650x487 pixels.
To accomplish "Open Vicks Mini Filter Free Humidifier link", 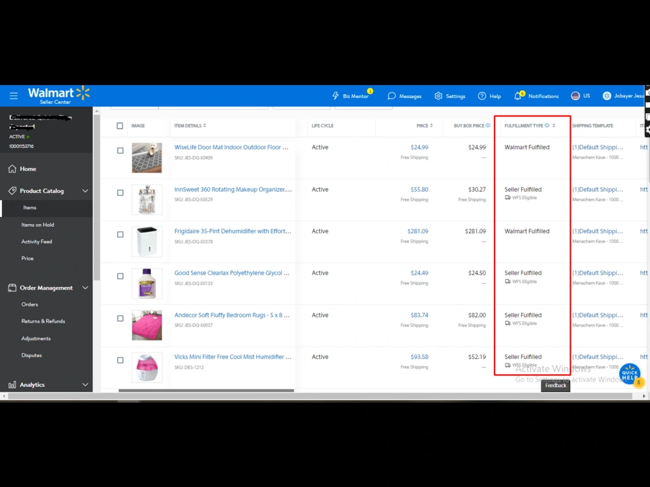I will pos(233,357).
